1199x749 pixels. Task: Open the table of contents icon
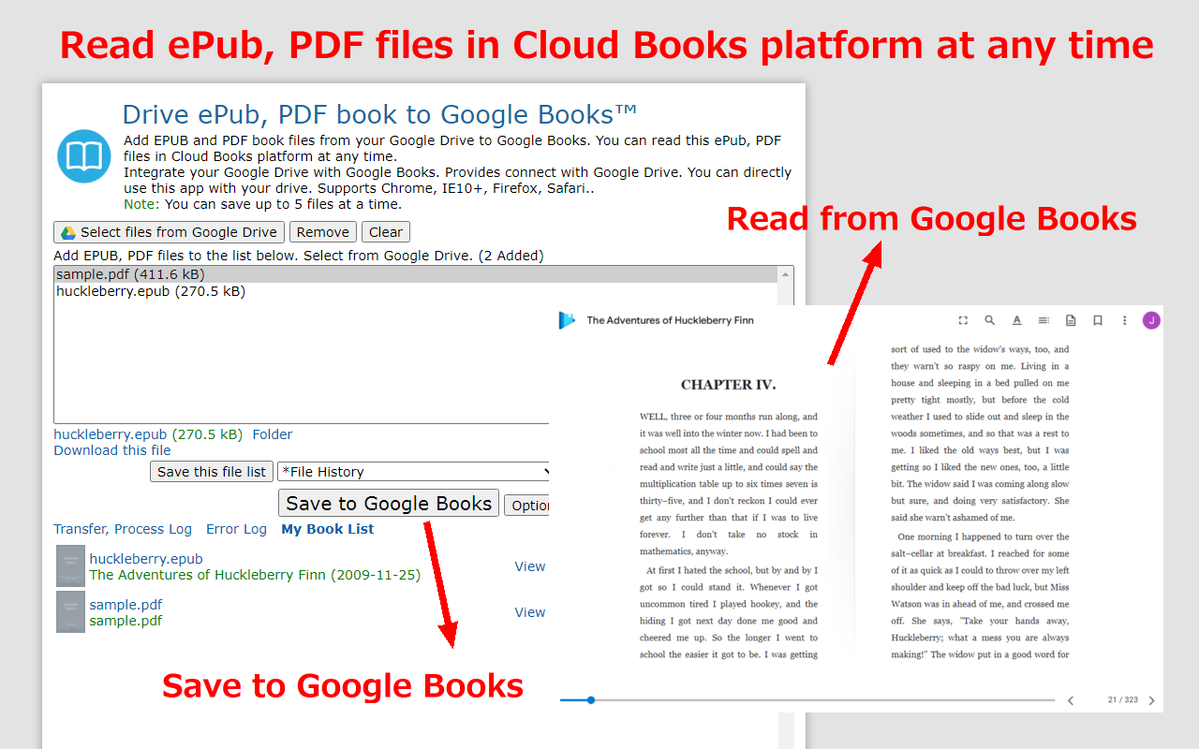(x=1044, y=320)
